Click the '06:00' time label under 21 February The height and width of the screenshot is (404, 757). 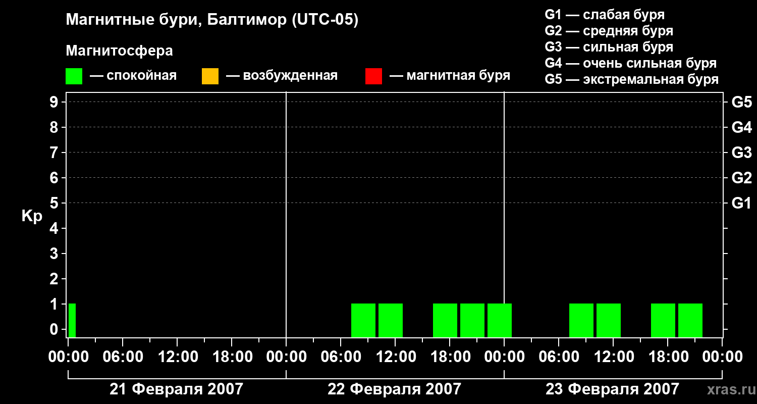(x=123, y=357)
